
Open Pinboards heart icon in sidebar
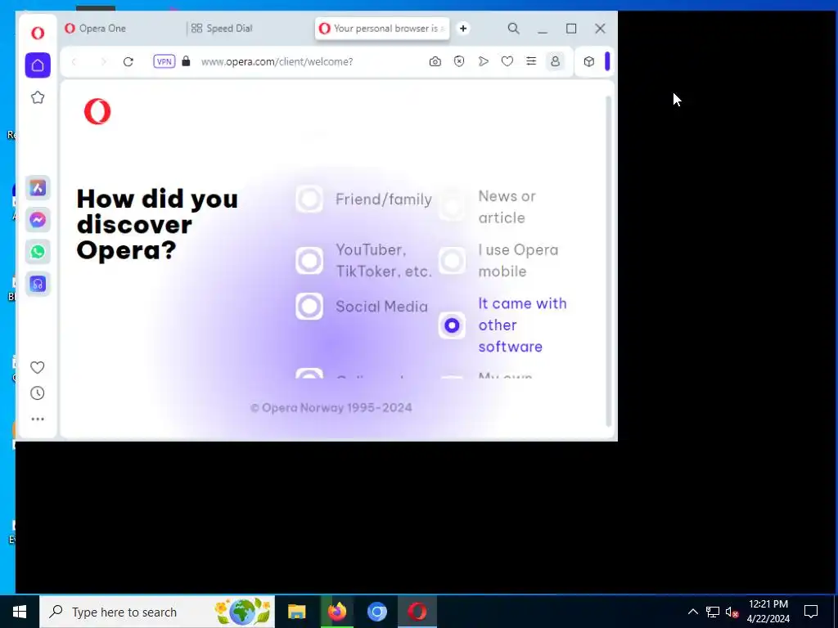tap(38, 367)
